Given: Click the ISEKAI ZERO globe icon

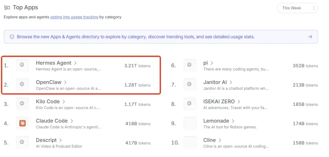Looking at the screenshot, I should point(189,103).
